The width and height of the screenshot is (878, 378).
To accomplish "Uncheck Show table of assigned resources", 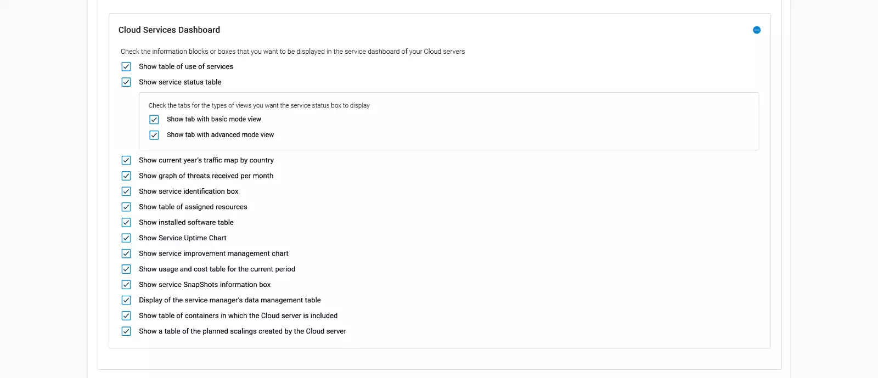I will pyautogui.click(x=126, y=207).
